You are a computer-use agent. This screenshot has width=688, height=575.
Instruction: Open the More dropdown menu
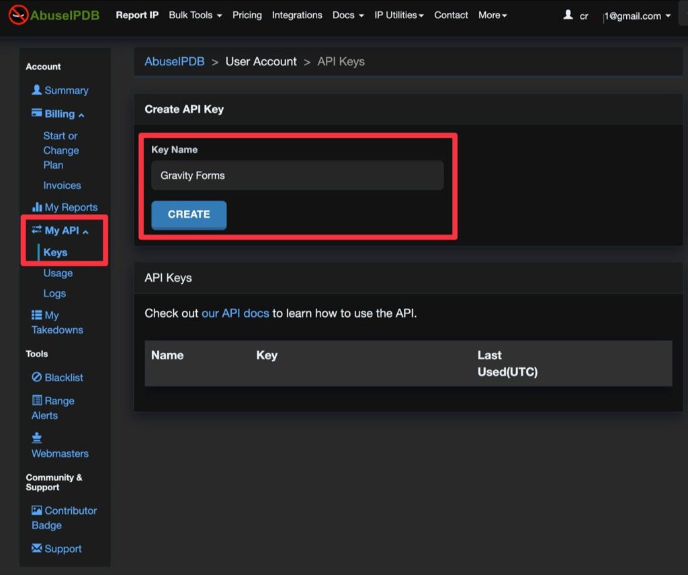[492, 15]
